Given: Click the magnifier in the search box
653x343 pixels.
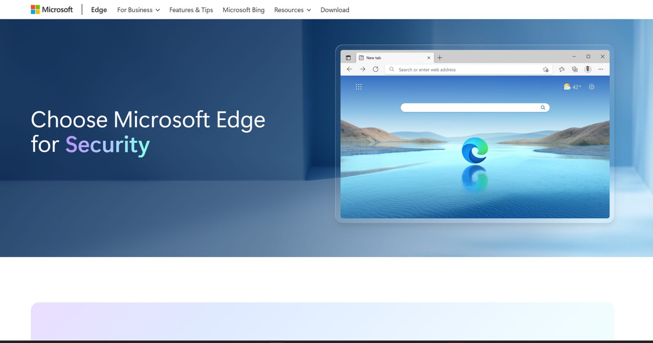Looking at the screenshot, I should point(543,108).
